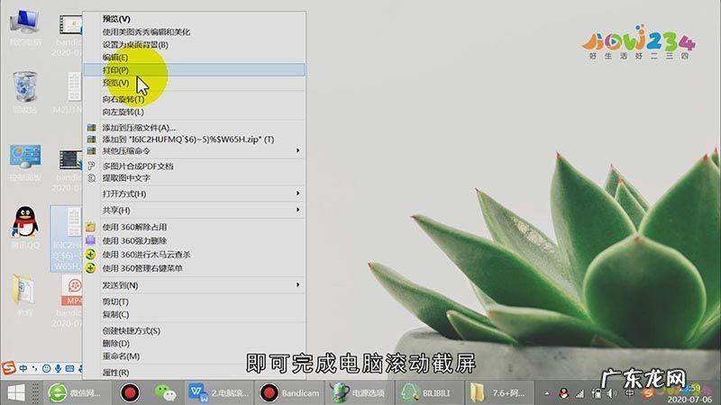Open the 电源选项 taskbar window

point(359,393)
